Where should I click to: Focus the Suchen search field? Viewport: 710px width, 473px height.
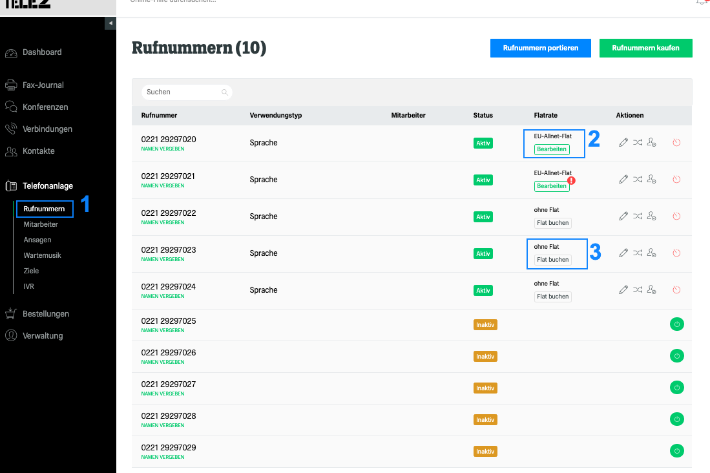coord(187,92)
